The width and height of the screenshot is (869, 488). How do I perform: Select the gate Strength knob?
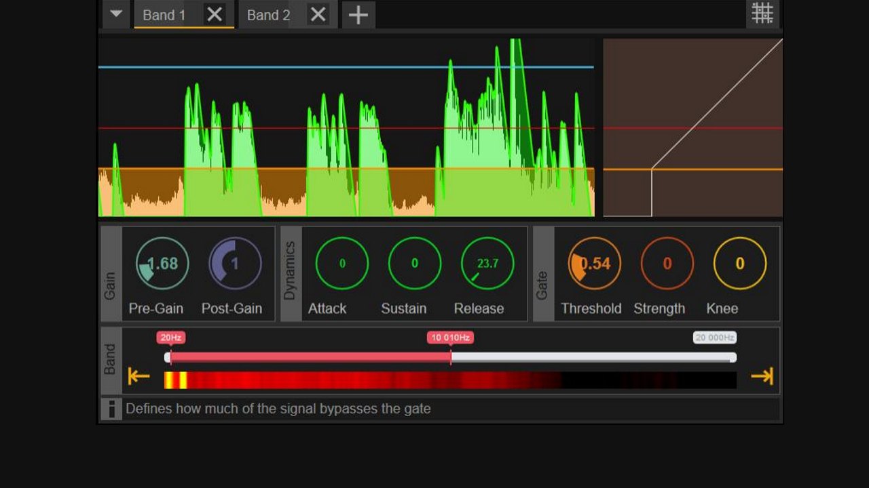click(667, 264)
